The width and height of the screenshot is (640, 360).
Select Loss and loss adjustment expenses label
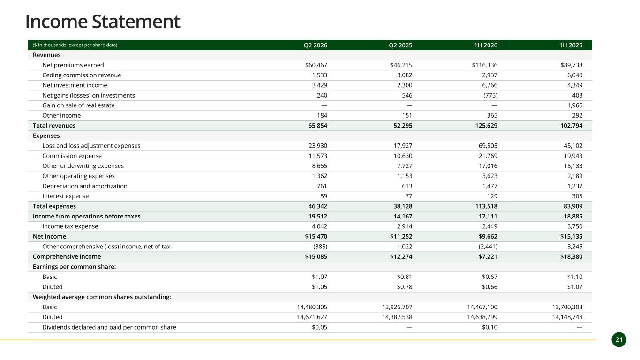click(x=91, y=146)
